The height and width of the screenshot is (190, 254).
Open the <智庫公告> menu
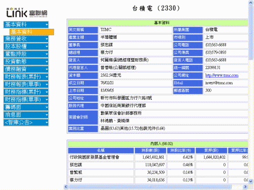(26, 122)
